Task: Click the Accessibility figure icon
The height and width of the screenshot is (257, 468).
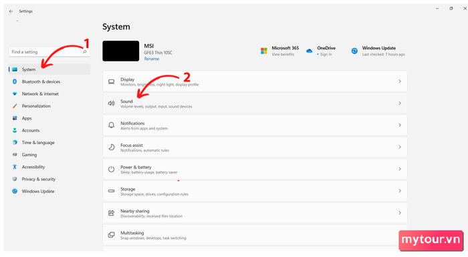Action: [15, 167]
